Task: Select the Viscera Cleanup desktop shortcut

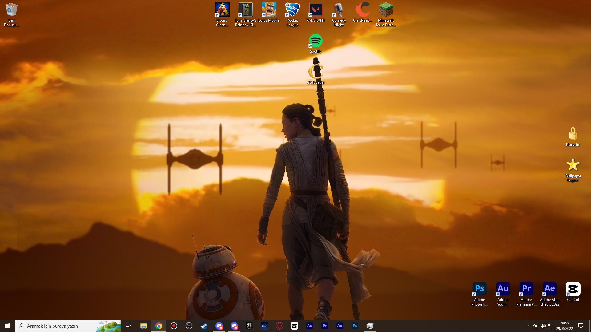Action: pyautogui.click(x=222, y=14)
